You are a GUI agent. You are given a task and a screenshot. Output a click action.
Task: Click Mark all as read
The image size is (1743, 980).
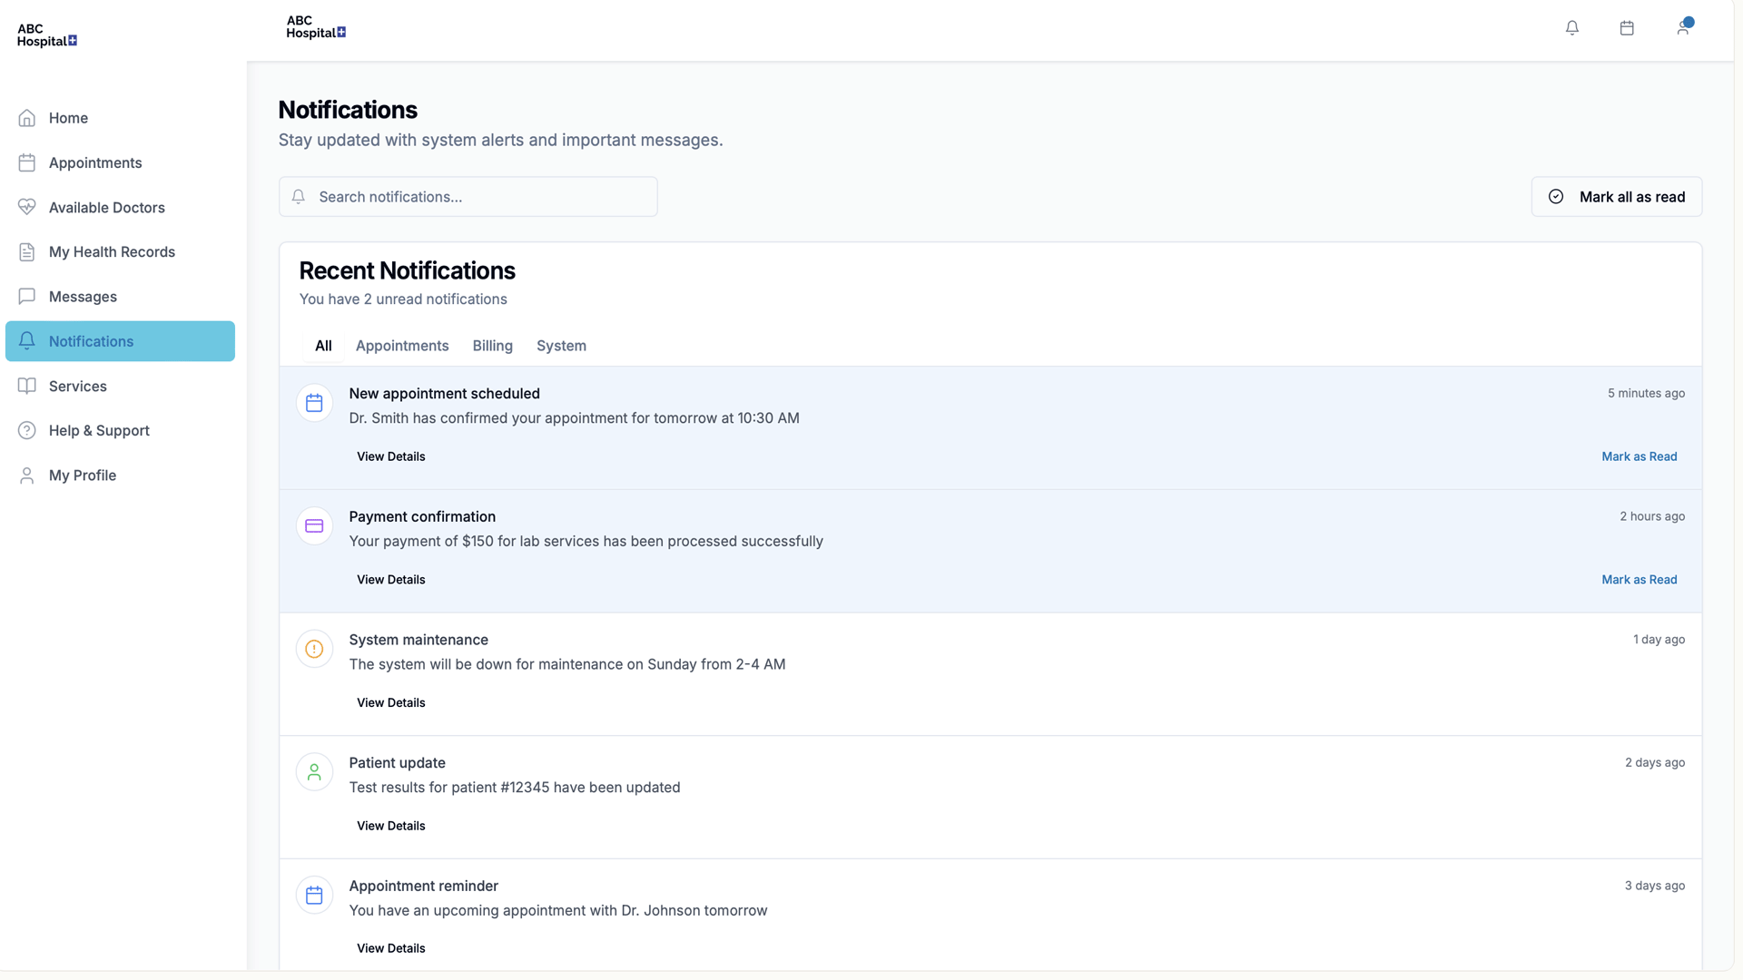pos(1616,196)
